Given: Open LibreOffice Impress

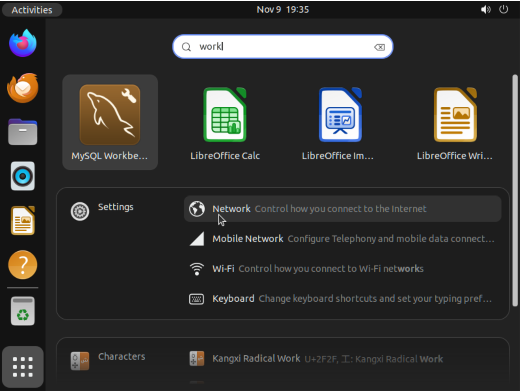Looking at the screenshot, I should (340, 122).
